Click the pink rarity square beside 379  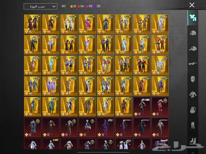point(87,6)
